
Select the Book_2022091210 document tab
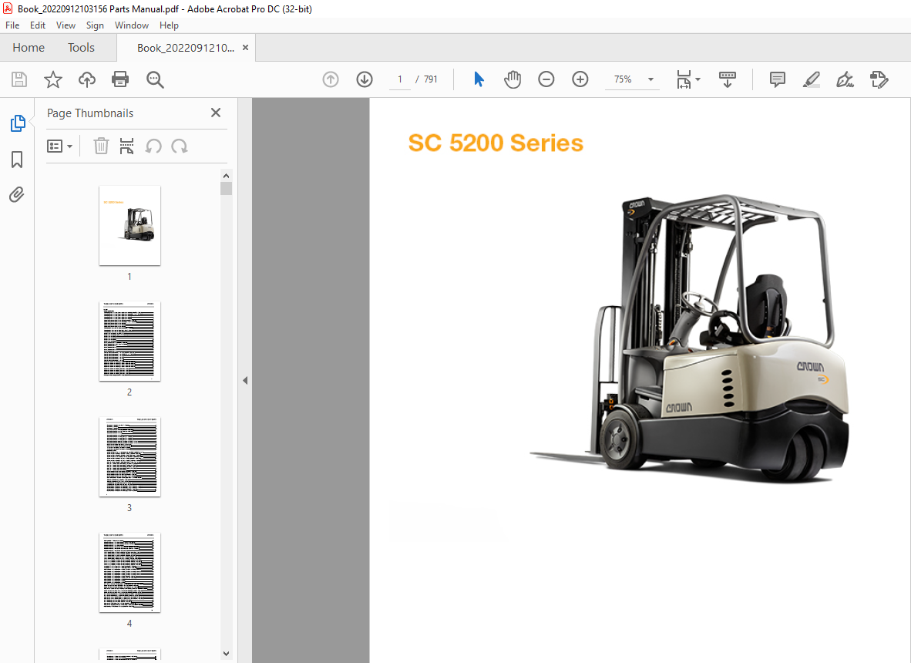pyautogui.click(x=185, y=48)
